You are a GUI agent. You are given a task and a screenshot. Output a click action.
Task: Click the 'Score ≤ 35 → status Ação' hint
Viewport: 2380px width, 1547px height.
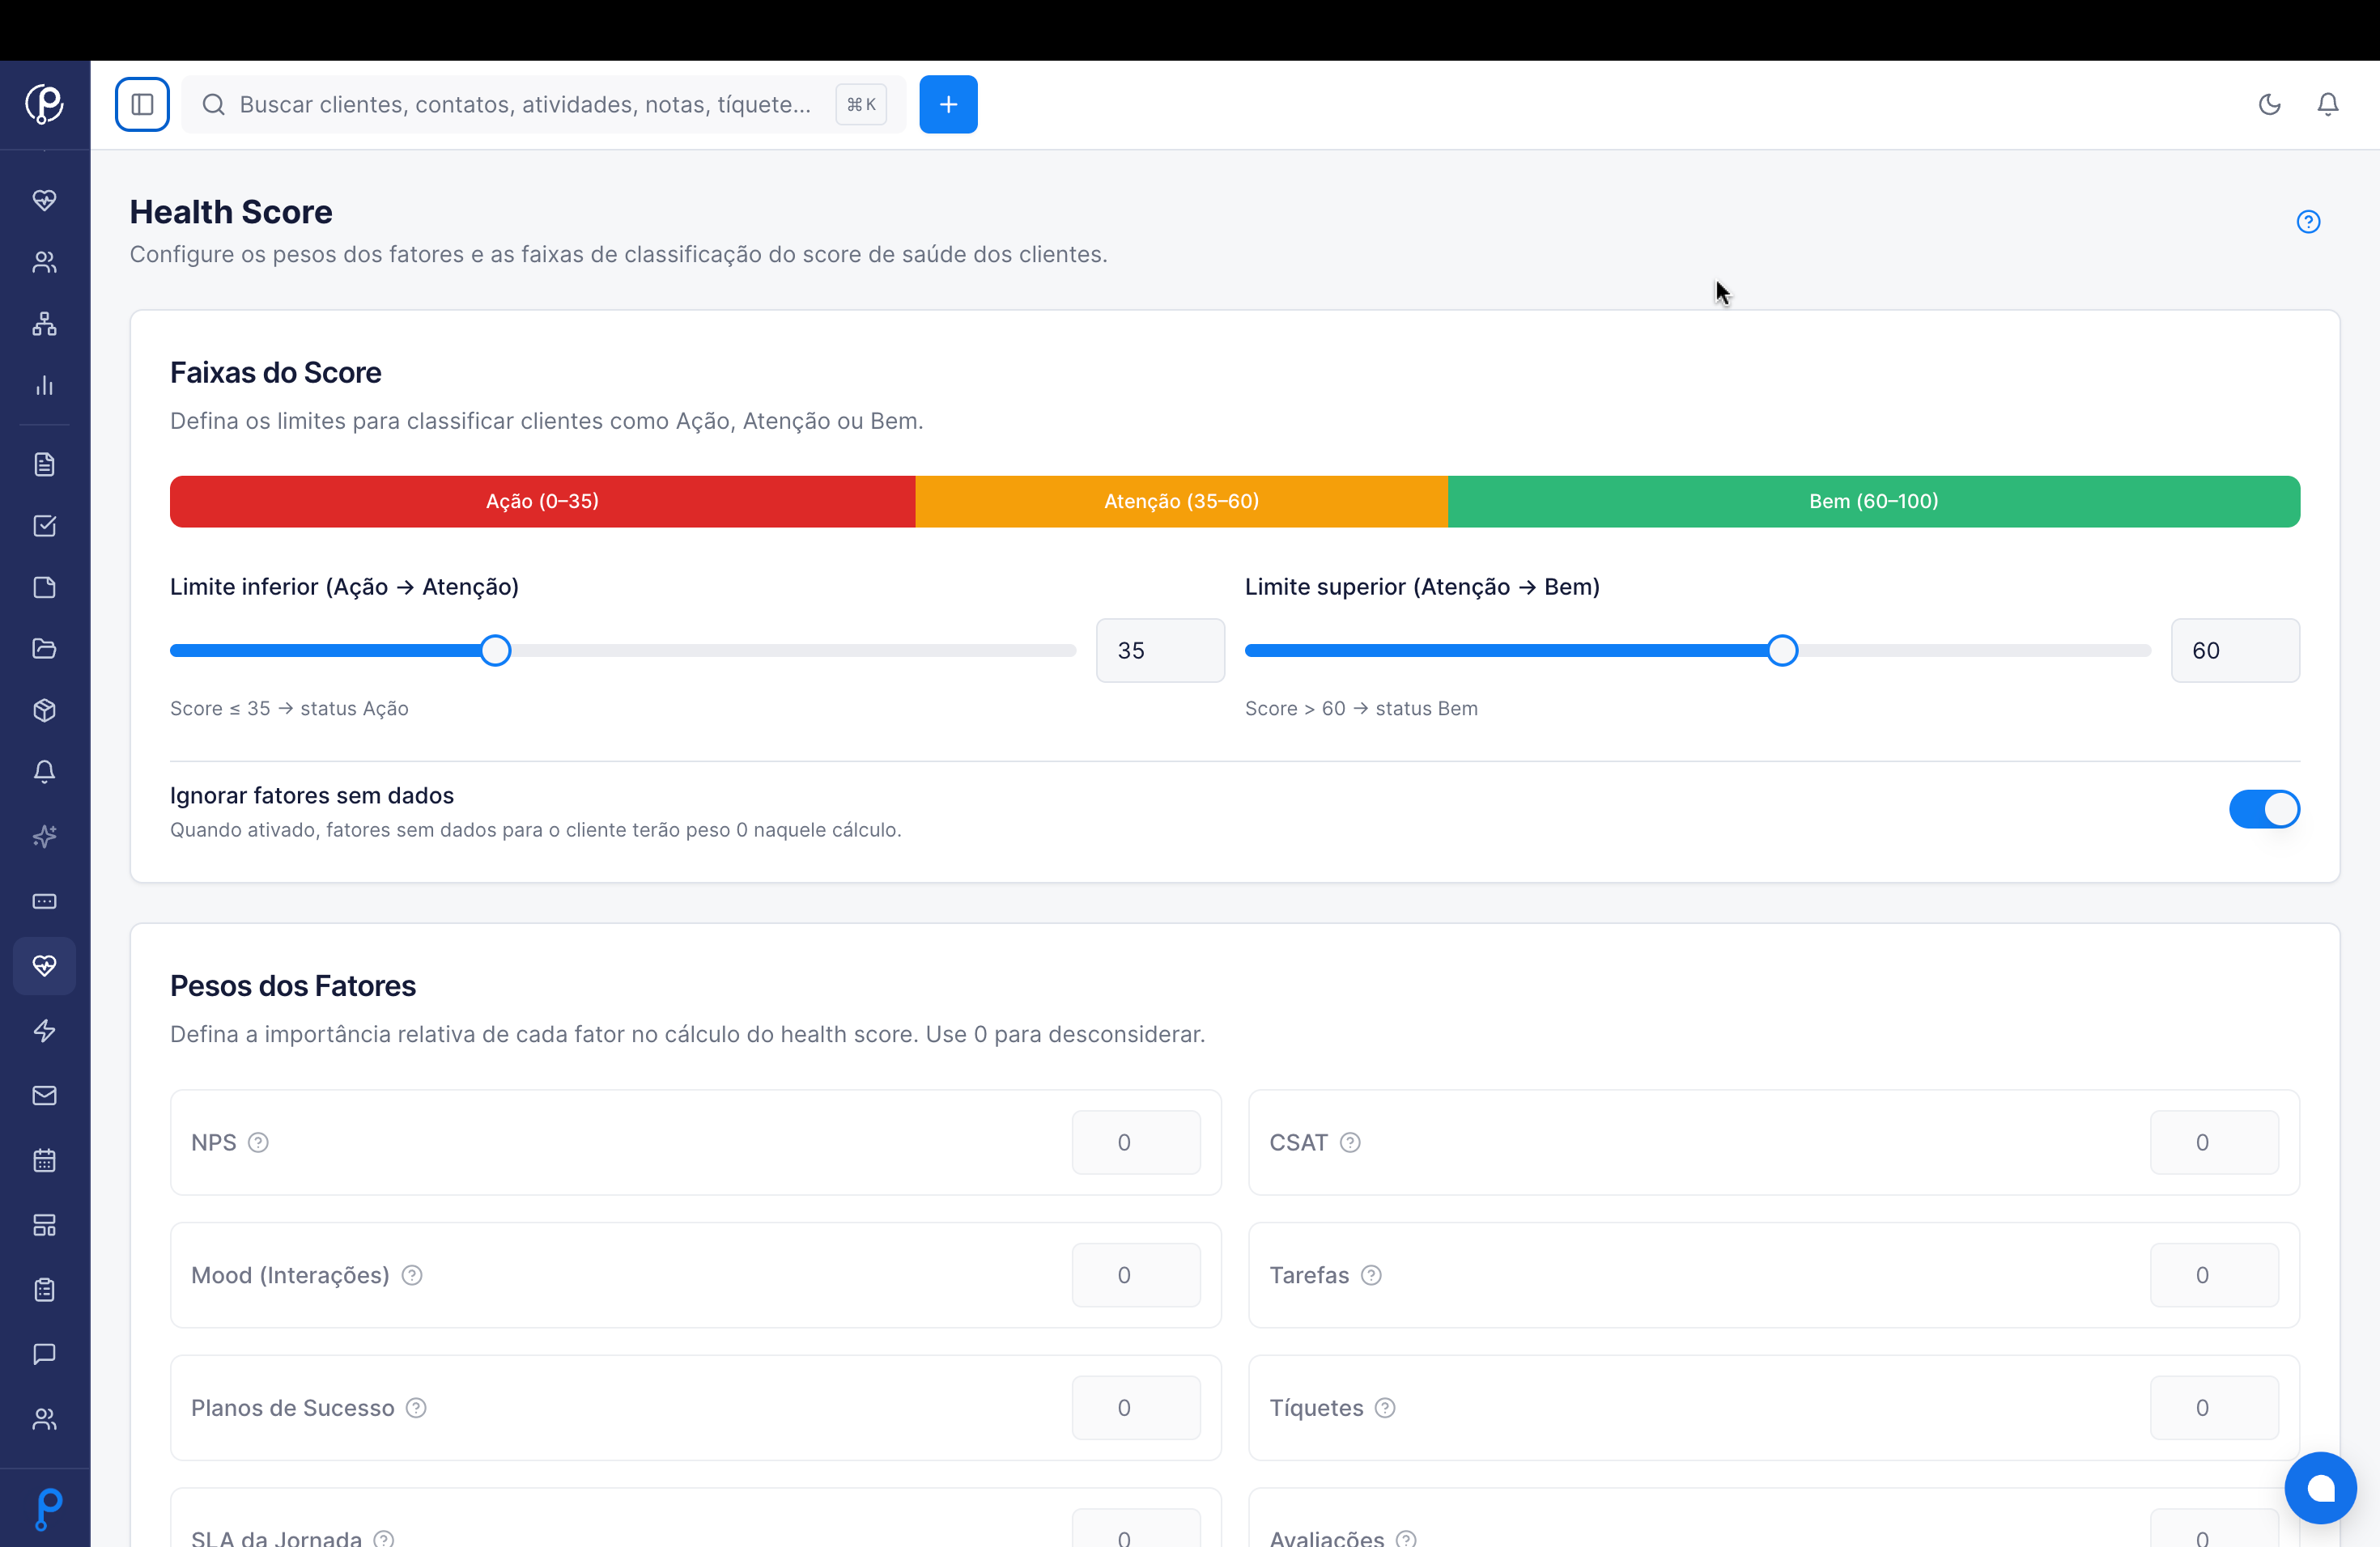tap(289, 709)
